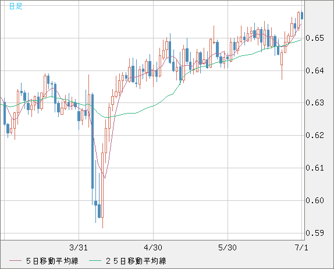
Task: Click the 0.65 price axis label
Action: tap(315, 38)
